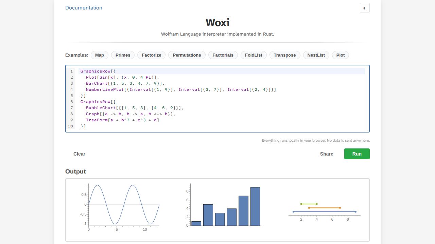Place cursor on the Plot[Sin[x]] code line
Image resolution: width=435 pixels, height=244 pixels.
(222, 77)
